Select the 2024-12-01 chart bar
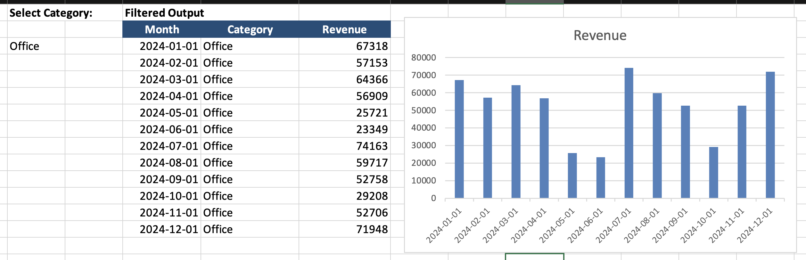Image resolution: width=806 pixels, height=260 pixels. [x=770, y=134]
